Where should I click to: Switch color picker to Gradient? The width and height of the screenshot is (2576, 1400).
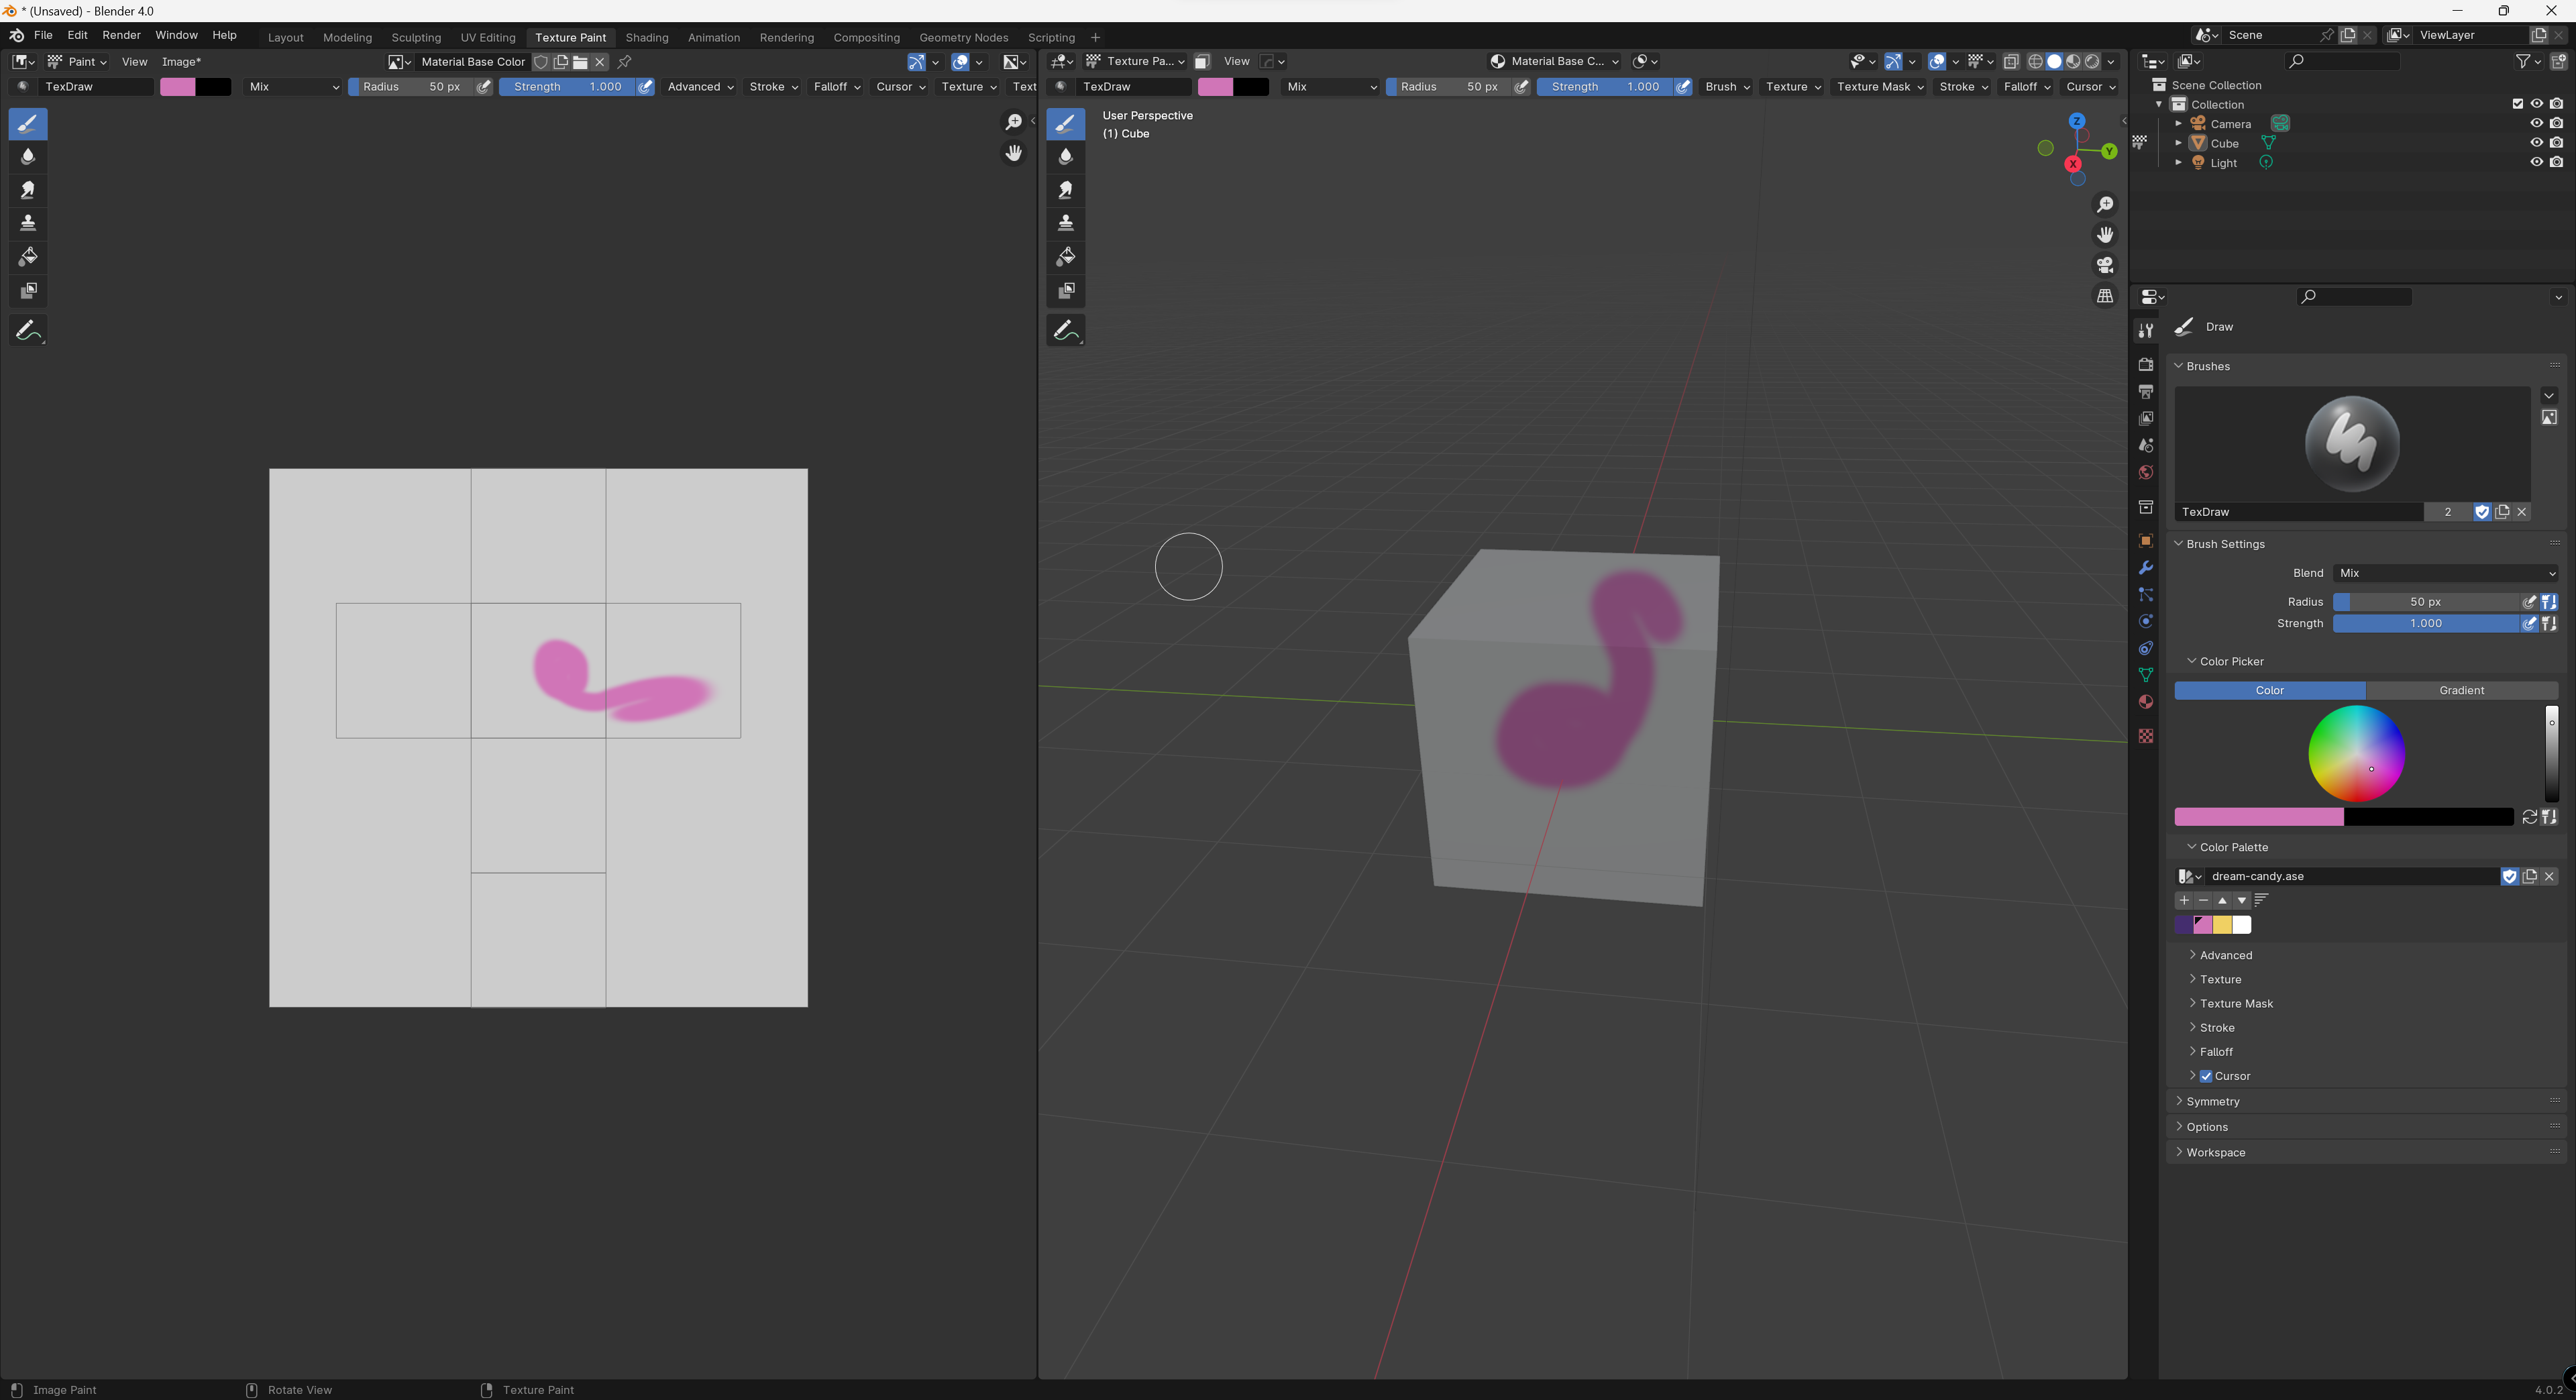pos(2461,690)
